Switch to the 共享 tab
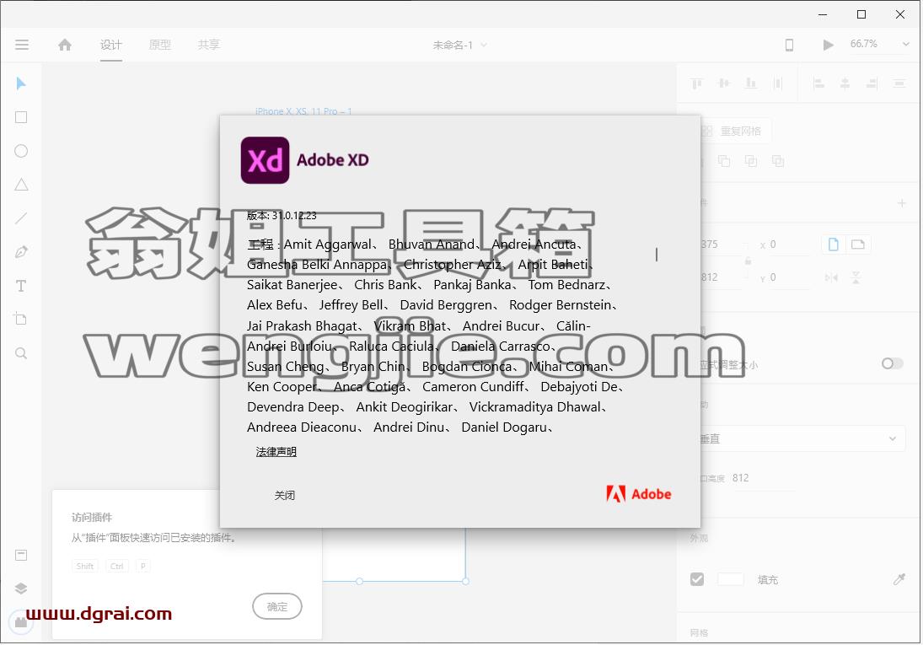The height and width of the screenshot is (645, 923). tap(208, 45)
